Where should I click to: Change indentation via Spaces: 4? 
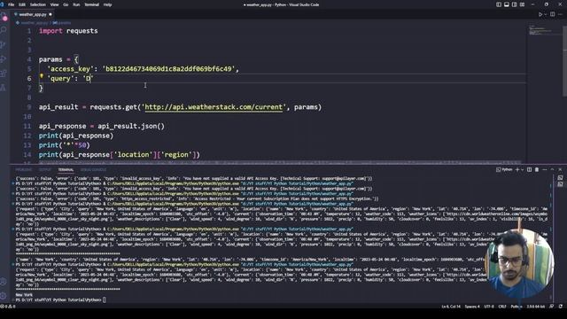[x=472, y=307]
